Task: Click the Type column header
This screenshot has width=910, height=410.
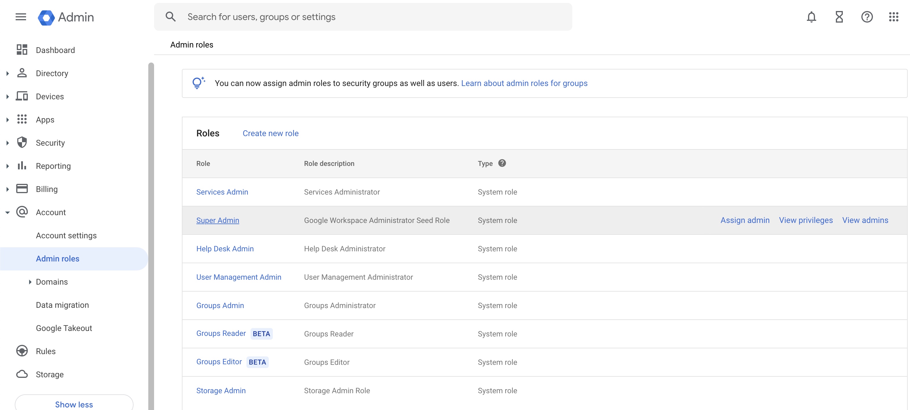Action: (x=485, y=164)
